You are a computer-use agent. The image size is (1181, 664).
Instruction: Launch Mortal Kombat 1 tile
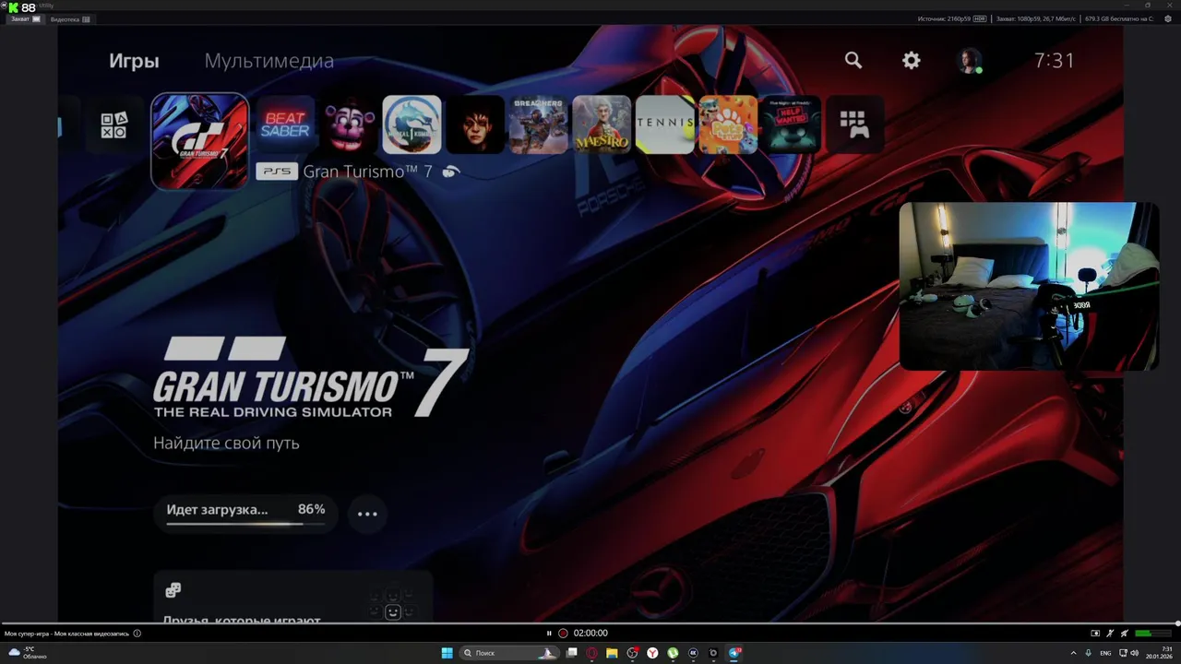coord(412,125)
